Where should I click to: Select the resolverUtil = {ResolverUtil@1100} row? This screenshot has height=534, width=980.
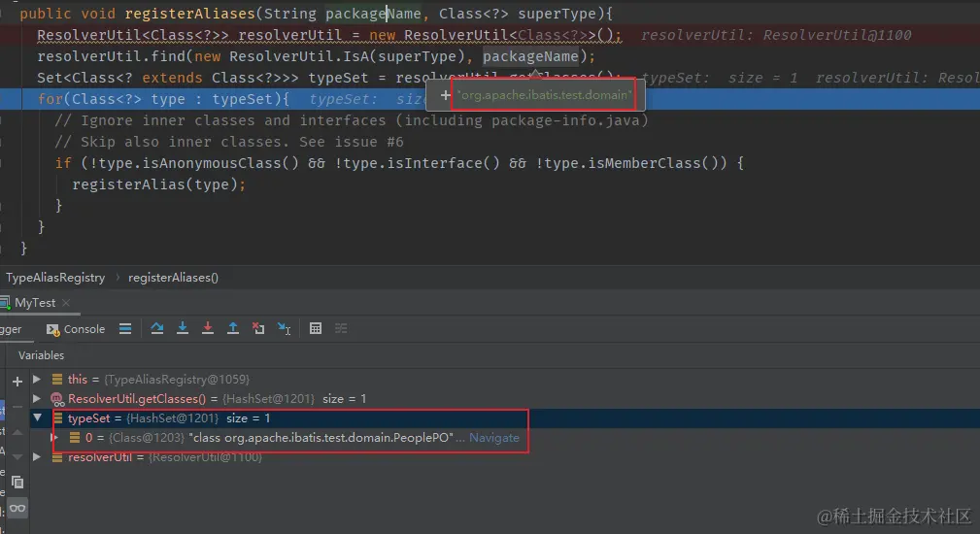click(x=505, y=457)
